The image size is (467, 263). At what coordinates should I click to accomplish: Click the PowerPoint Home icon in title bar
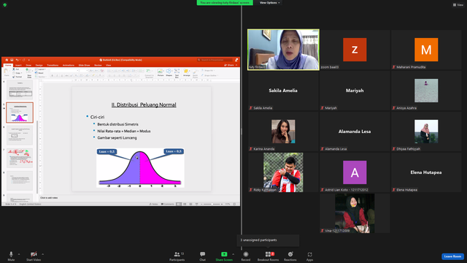pyautogui.click(x=7, y=60)
